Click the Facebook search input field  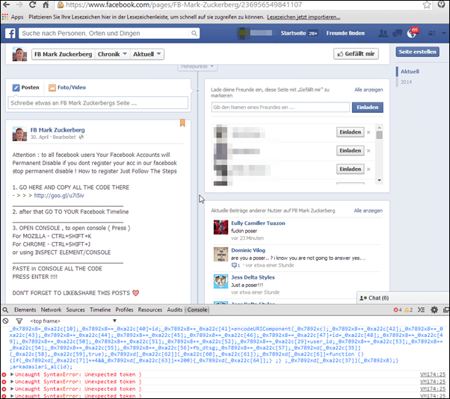[105, 34]
